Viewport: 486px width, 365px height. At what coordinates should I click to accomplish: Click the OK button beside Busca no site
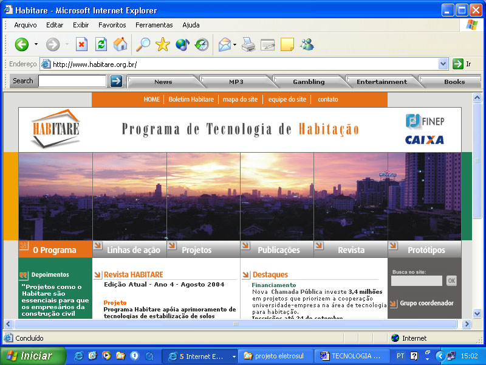pos(451,280)
